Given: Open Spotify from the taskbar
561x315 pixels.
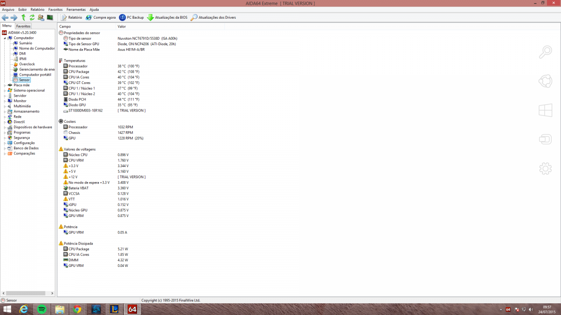Looking at the screenshot, I should (x=42, y=309).
